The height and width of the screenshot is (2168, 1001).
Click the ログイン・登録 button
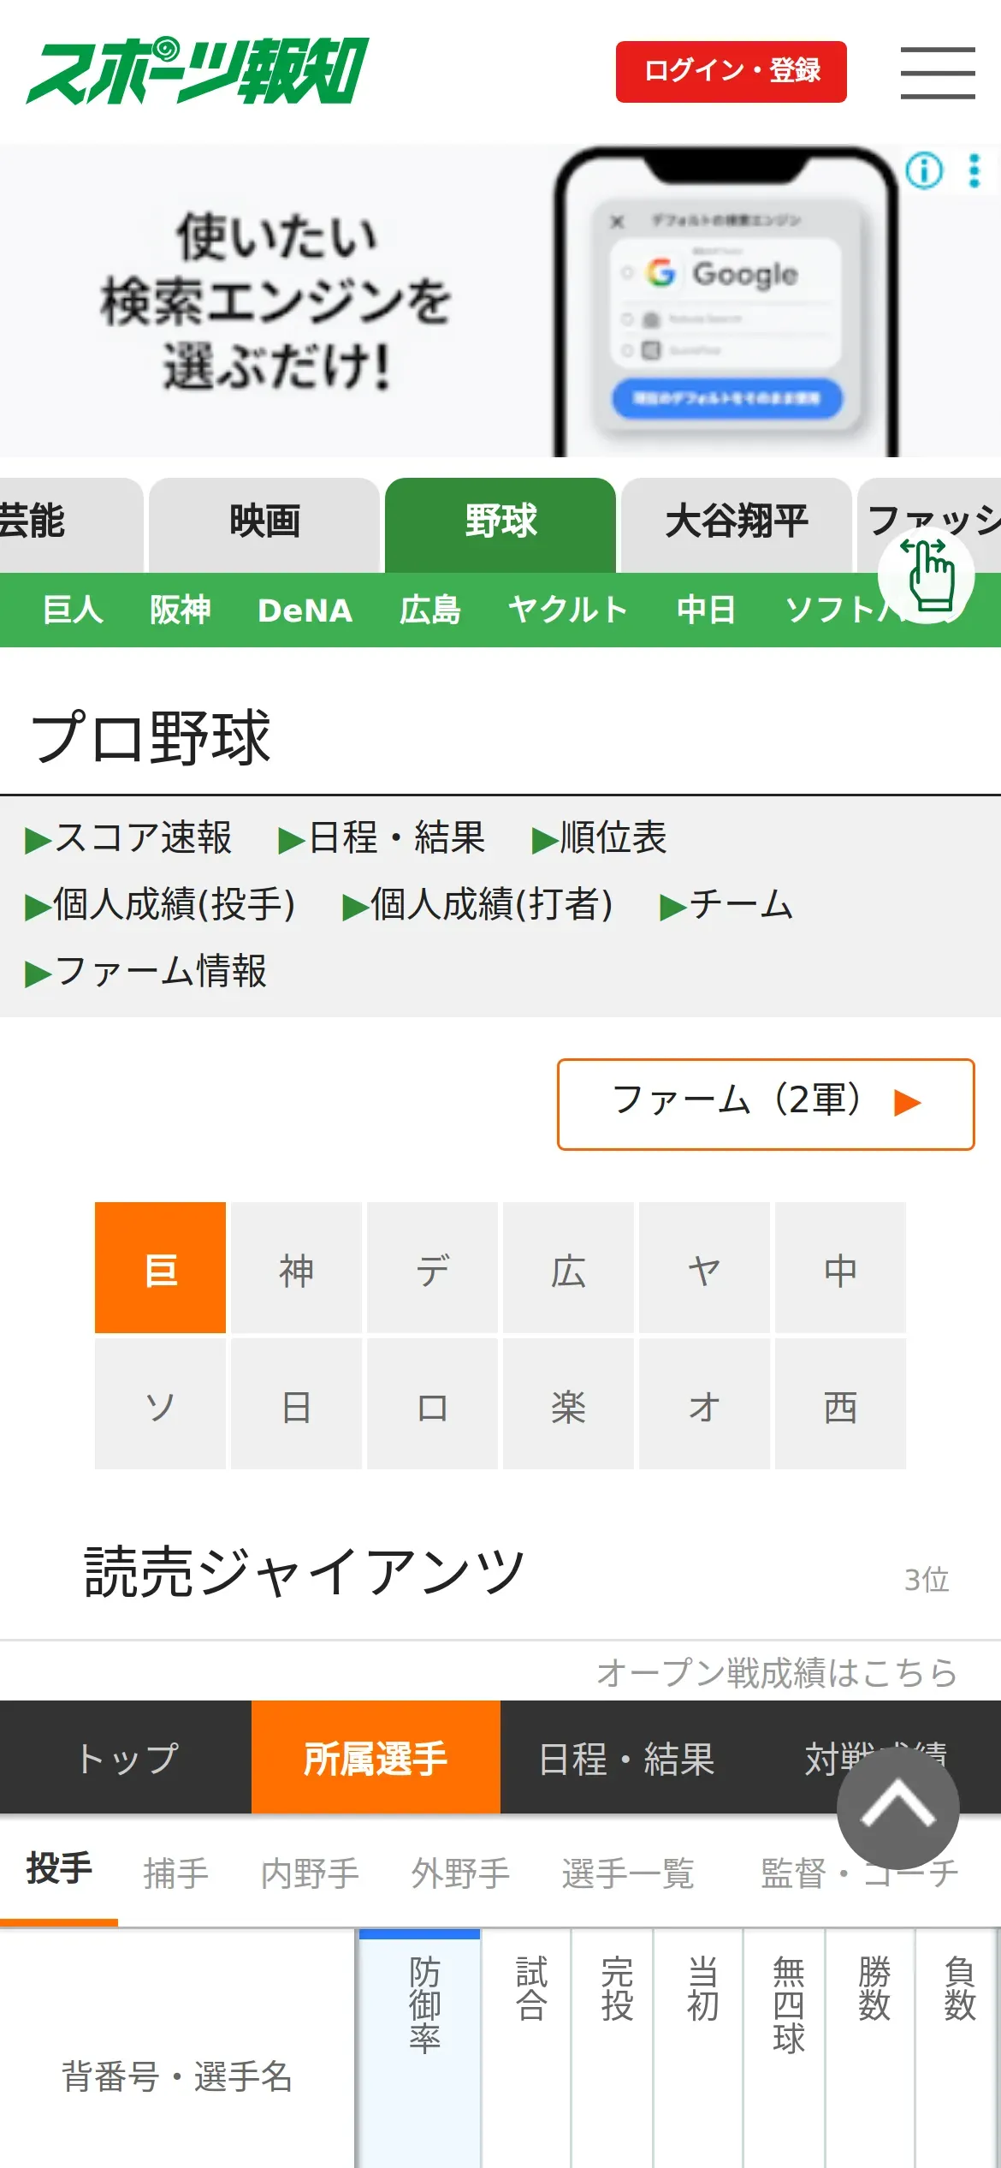731,72
